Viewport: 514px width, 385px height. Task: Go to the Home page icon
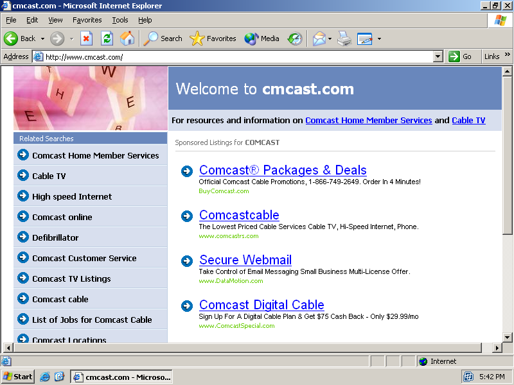[127, 38]
